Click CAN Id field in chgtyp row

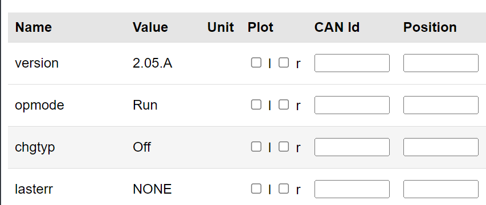point(352,147)
